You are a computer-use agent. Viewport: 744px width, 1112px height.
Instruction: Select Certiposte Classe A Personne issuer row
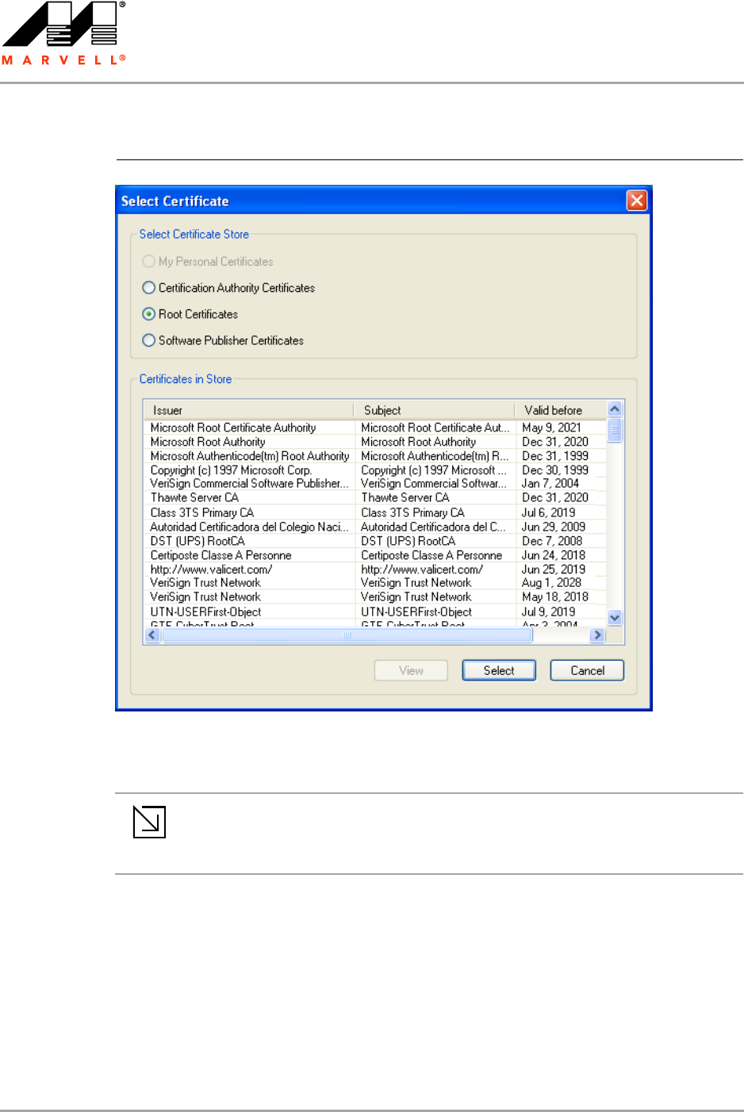click(221, 555)
